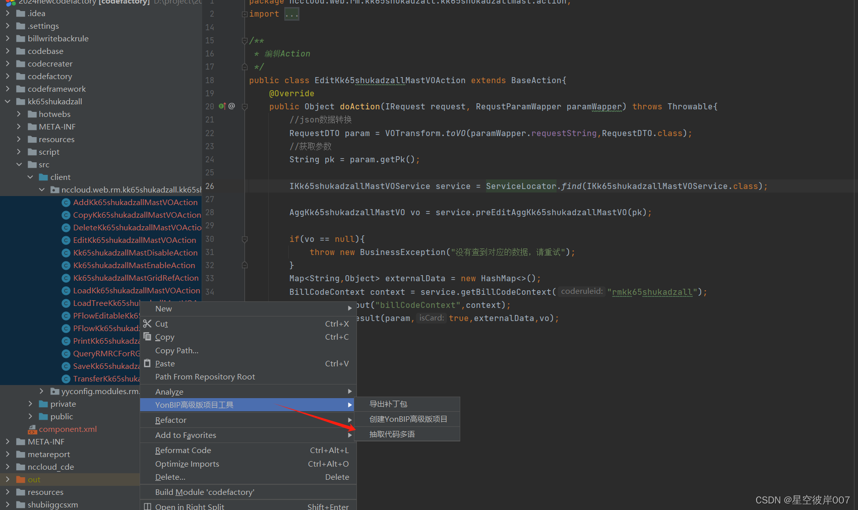Screen dimensions: 858x510
Task: Click class icon of Kk65shukadzallMastEnableAction
Action: 66,266
